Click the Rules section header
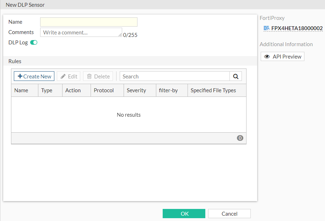The width and height of the screenshot is (325, 221). [x=15, y=61]
